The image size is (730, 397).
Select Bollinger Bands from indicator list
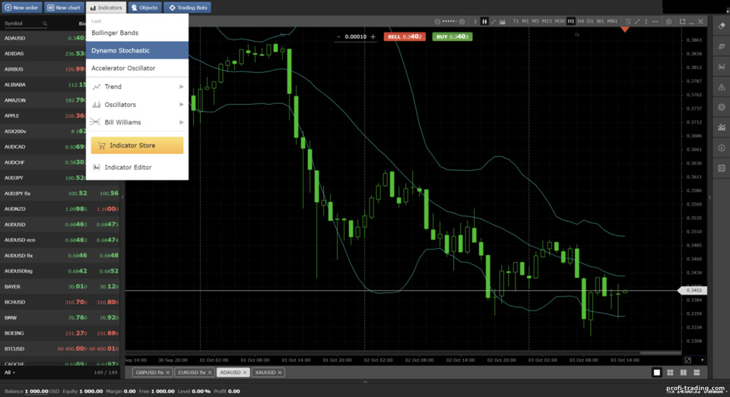[x=138, y=33]
